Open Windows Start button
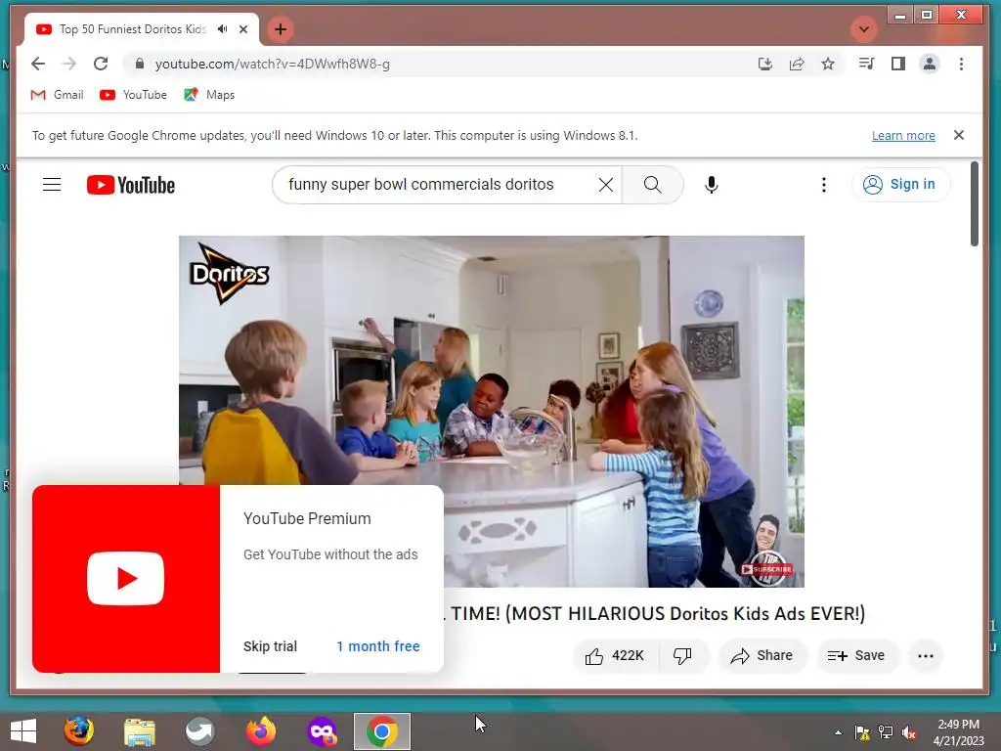The image size is (1001, 751). [23, 731]
